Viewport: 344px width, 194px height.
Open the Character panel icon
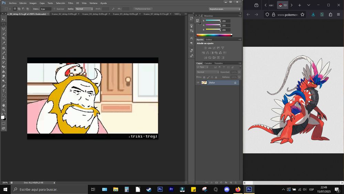(192, 38)
